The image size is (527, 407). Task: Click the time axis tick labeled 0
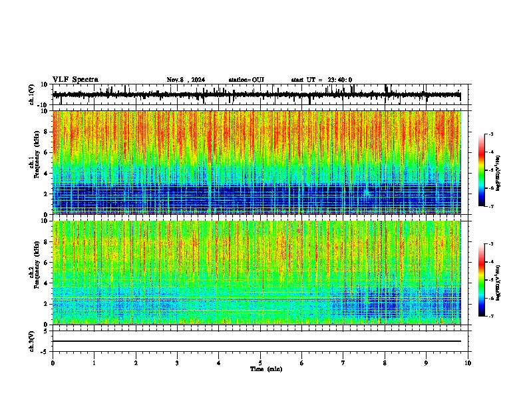(x=53, y=363)
